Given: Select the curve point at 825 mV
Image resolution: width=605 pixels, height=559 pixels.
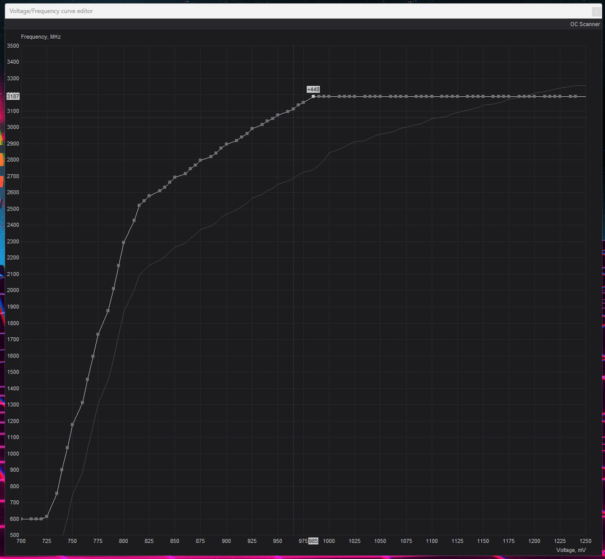Looking at the screenshot, I should tap(149, 196).
